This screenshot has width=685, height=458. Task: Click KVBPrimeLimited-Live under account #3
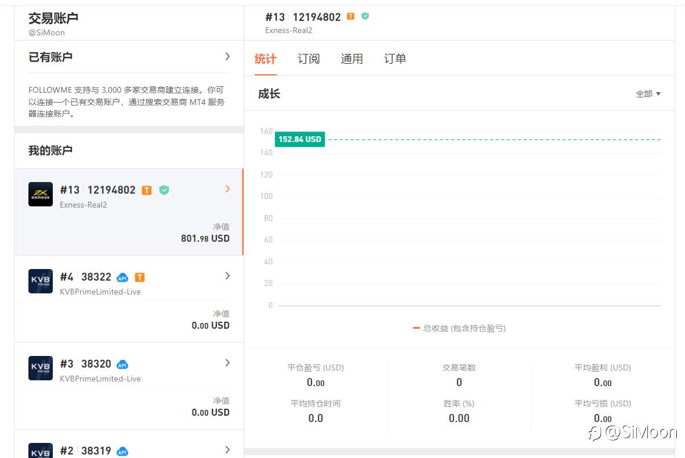coord(100,379)
